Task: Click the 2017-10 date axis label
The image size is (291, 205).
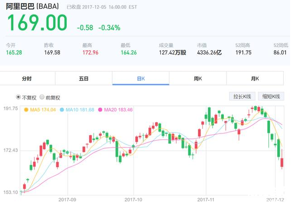Action: click(133, 199)
